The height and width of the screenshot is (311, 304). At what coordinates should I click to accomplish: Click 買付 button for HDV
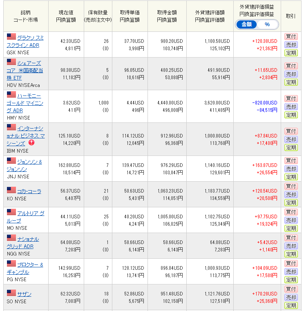coord(291,66)
